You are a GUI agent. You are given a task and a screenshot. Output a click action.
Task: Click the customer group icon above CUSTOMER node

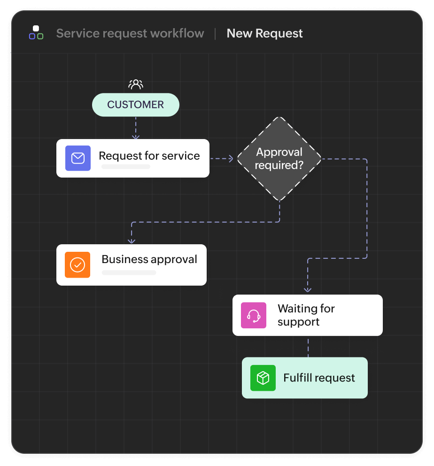136,84
